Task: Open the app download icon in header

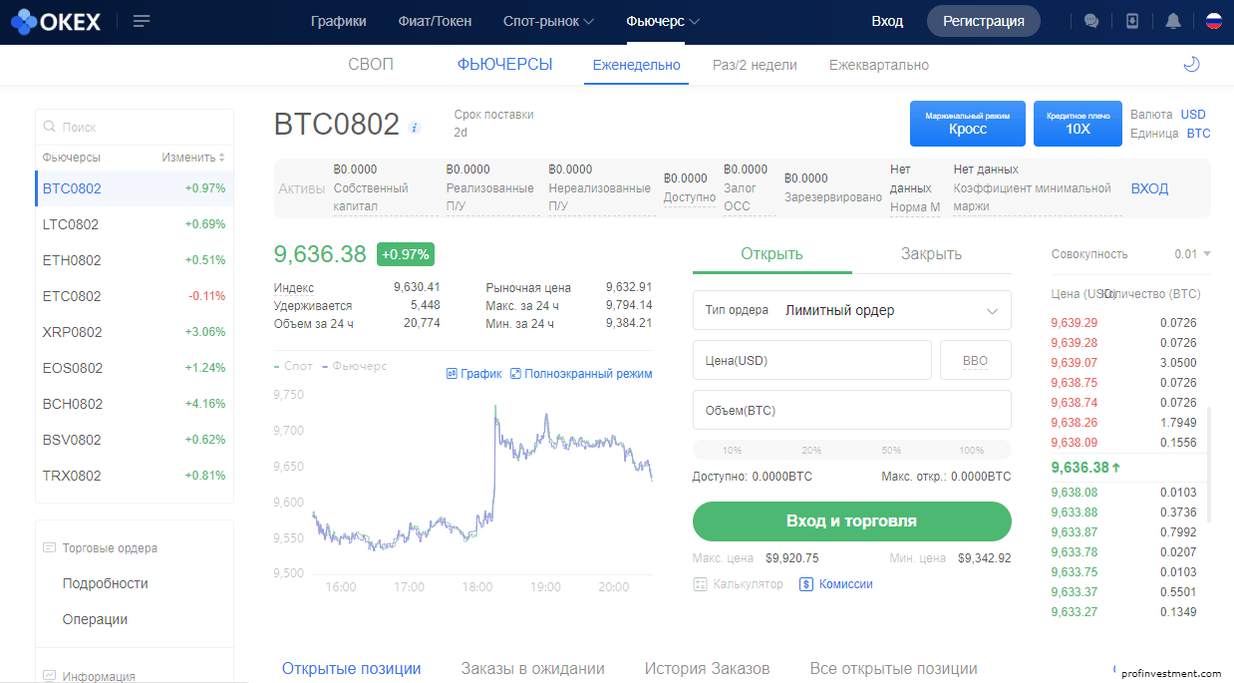Action: [1132, 21]
